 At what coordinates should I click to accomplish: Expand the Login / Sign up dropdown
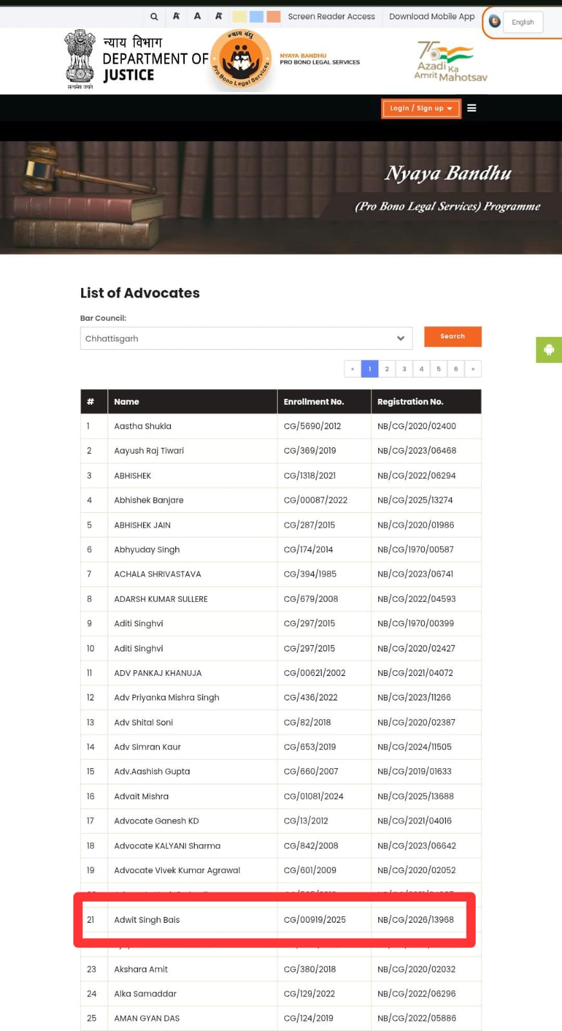point(421,108)
